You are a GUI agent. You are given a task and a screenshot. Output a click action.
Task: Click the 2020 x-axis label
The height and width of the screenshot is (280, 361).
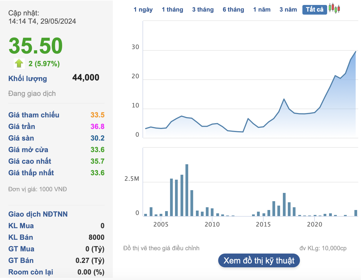pos(314,224)
